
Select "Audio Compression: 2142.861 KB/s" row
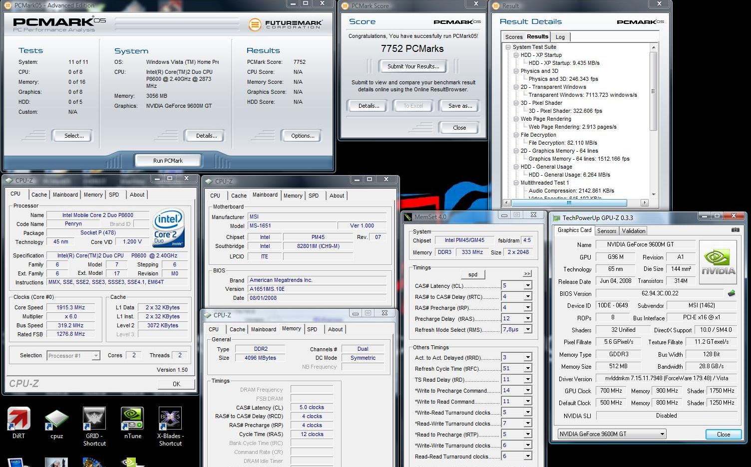point(571,191)
